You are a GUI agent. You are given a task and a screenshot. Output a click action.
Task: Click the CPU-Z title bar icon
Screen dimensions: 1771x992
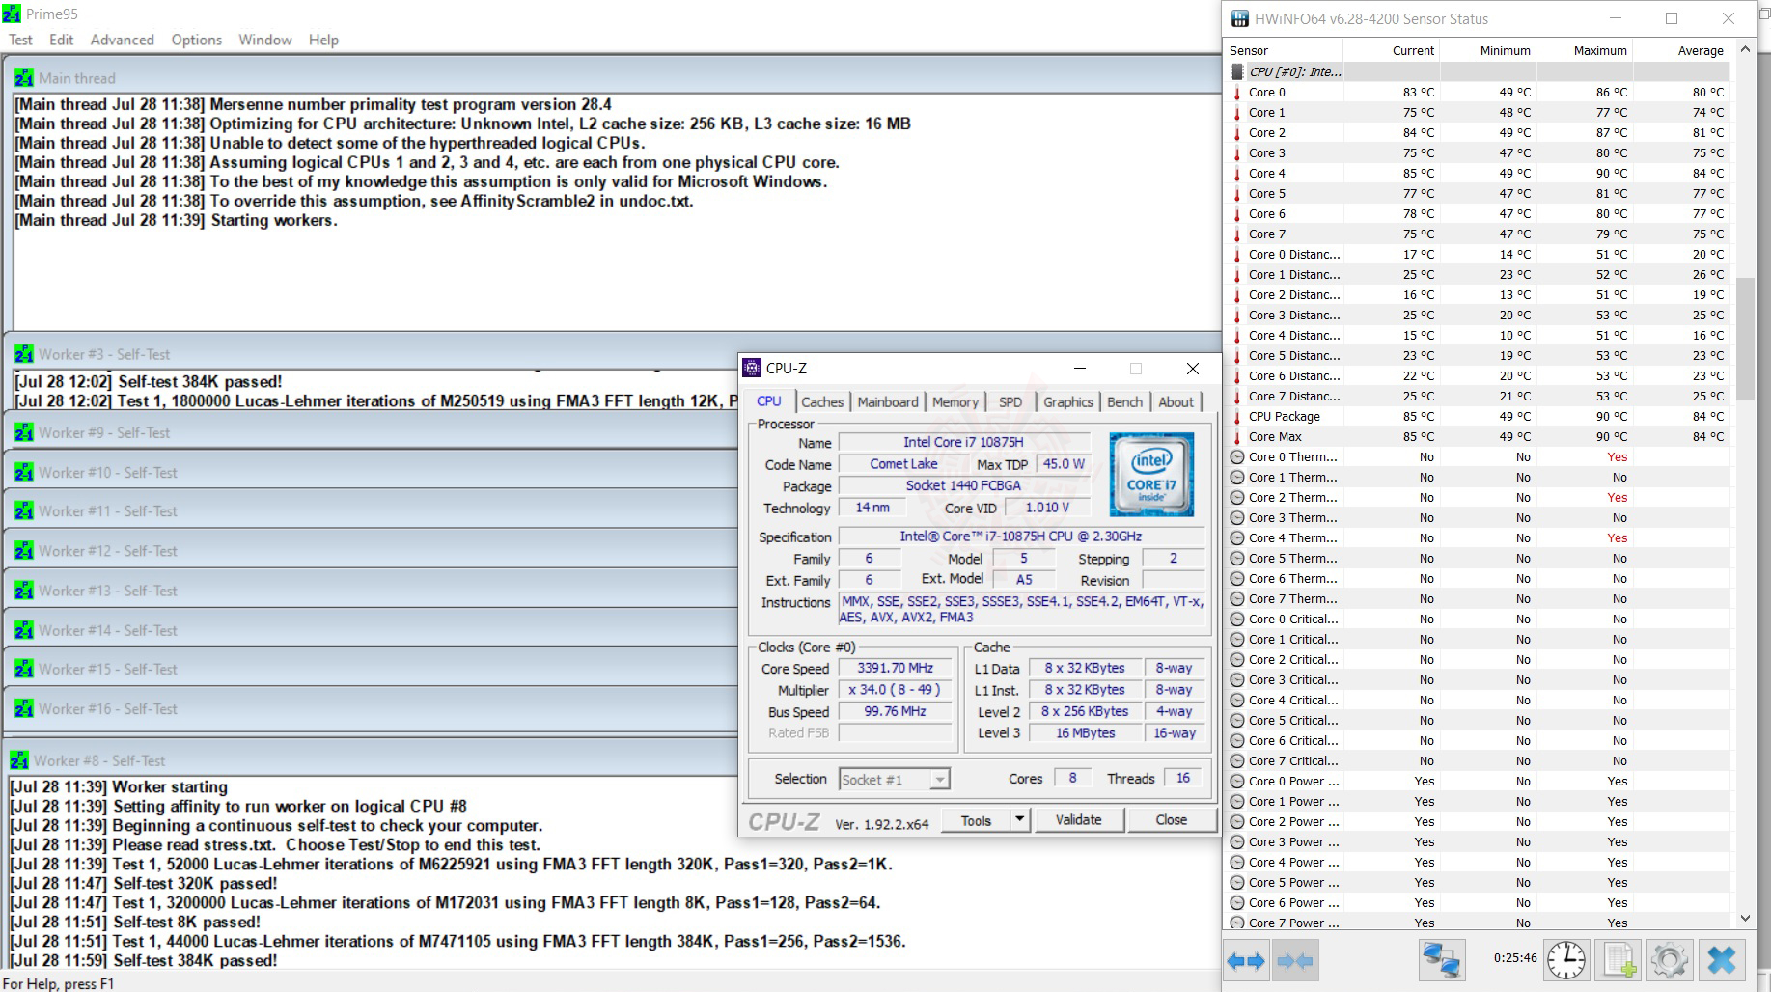[752, 368]
